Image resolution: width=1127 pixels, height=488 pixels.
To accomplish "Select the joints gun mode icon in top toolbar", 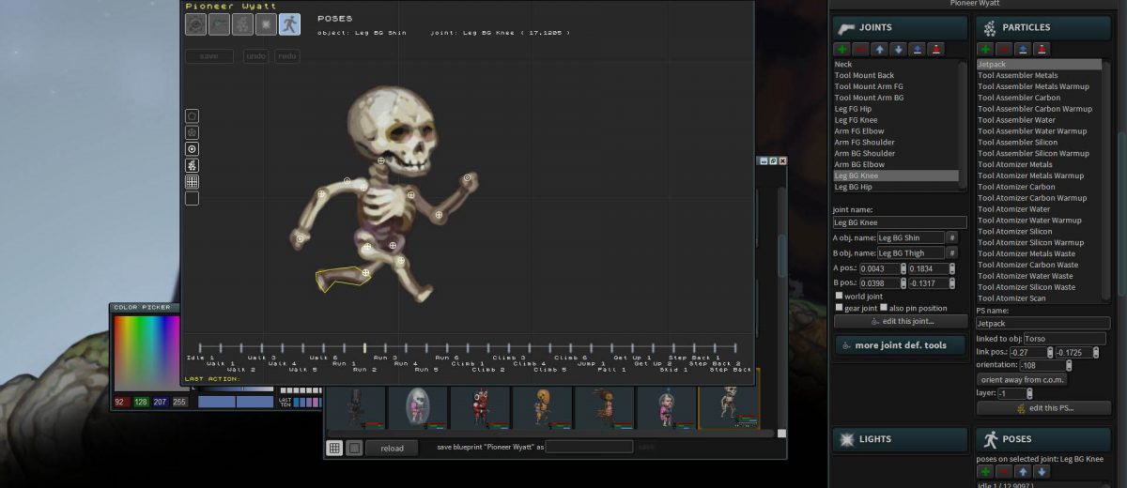I will 219,24.
